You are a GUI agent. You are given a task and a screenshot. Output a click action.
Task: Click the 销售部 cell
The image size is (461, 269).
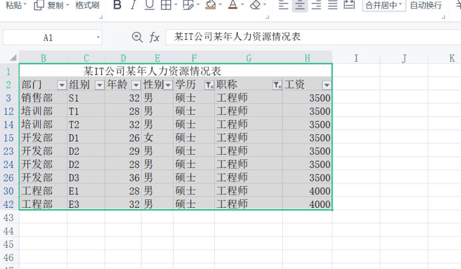coord(43,98)
